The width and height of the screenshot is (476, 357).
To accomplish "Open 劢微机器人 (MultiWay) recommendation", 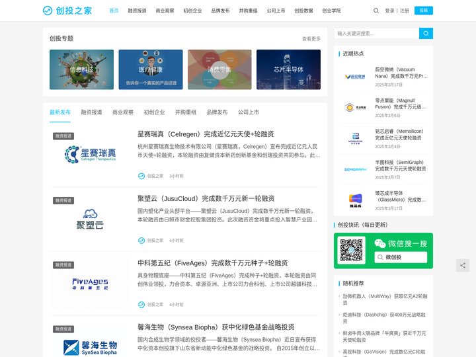I will click(385, 299).
